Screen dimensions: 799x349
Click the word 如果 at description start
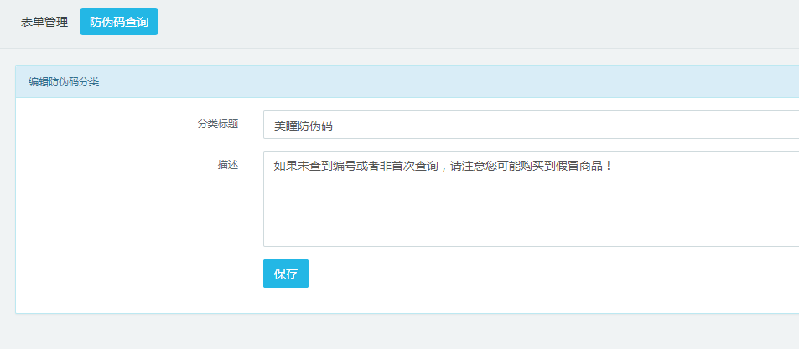[285, 166]
